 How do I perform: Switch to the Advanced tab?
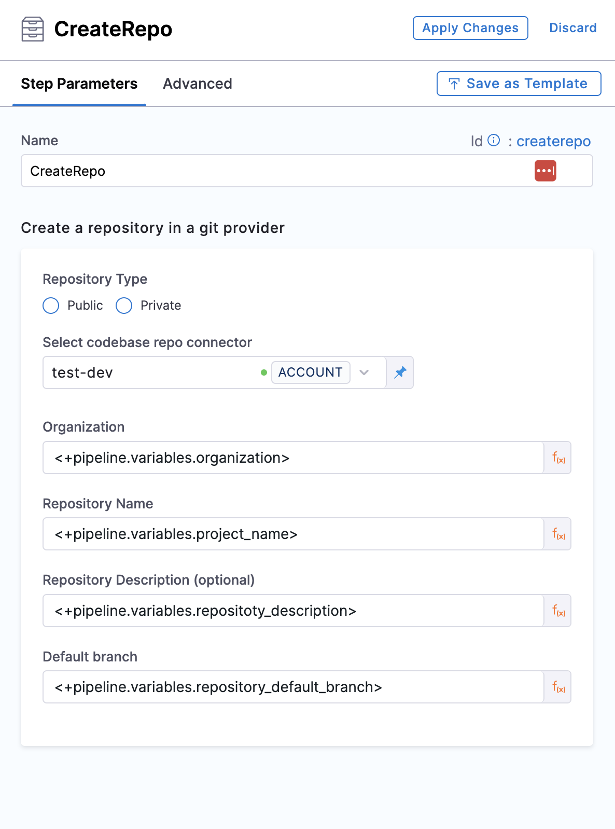[197, 84]
